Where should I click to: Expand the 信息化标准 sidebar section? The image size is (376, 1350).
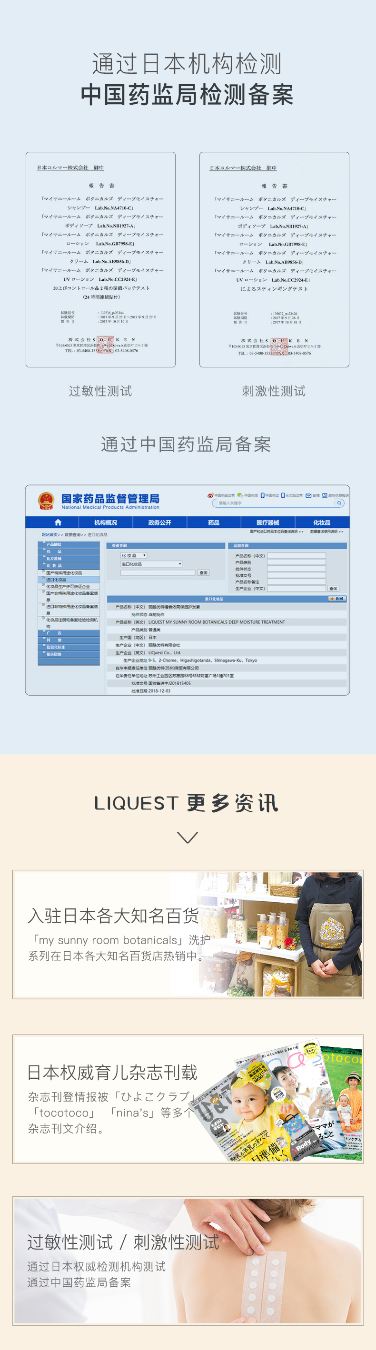[x=69, y=647]
